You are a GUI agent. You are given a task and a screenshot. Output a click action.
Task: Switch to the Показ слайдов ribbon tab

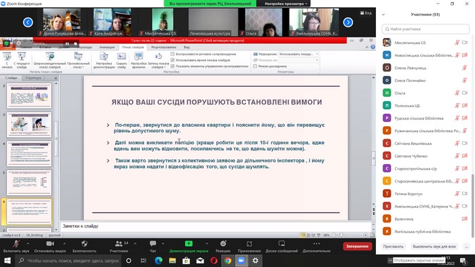click(x=133, y=47)
